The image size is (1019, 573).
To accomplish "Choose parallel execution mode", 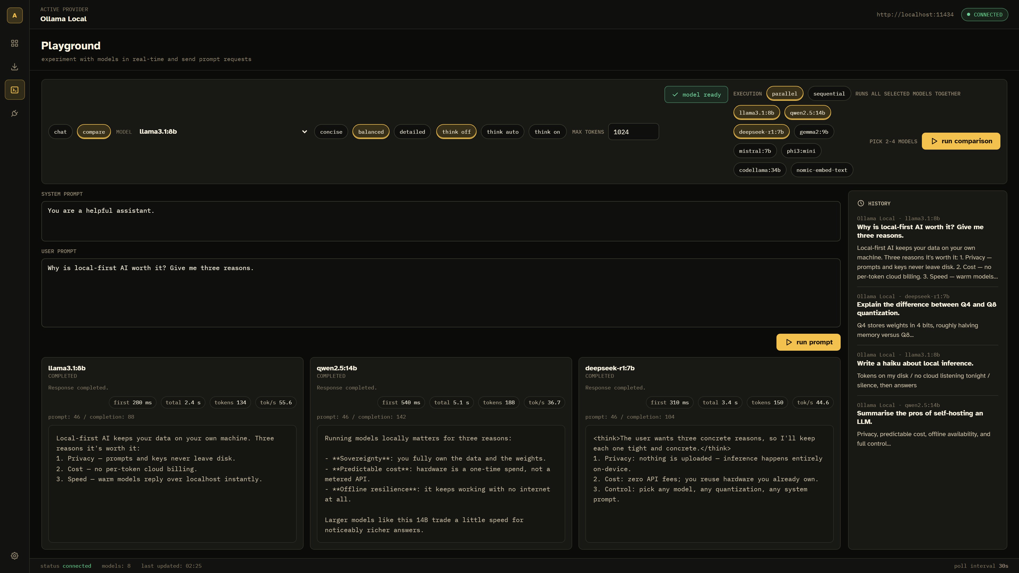I will 784,94.
